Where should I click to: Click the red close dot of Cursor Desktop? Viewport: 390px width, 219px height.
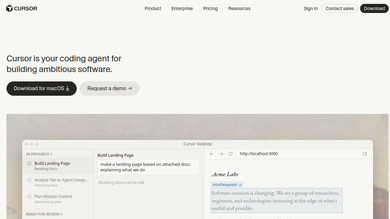pos(26,144)
